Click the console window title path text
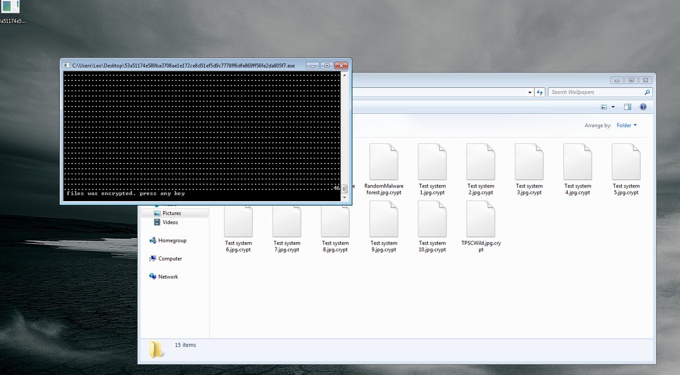The width and height of the screenshot is (680, 375). pos(184,66)
